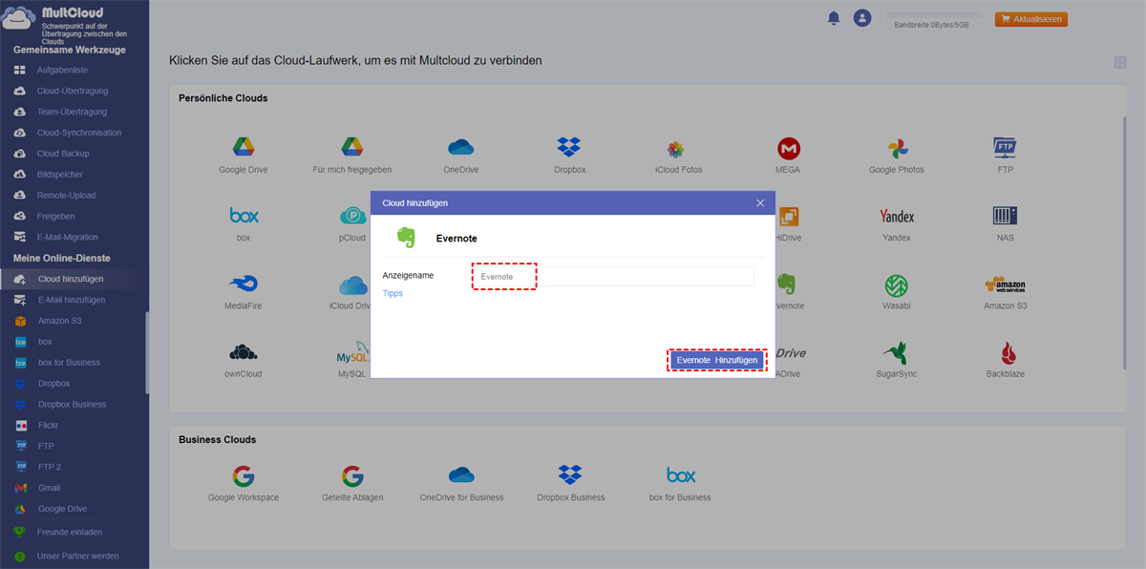Image resolution: width=1146 pixels, height=569 pixels.
Task: Select Cloud-Synchronisation menu item
Action: tap(79, 133)
